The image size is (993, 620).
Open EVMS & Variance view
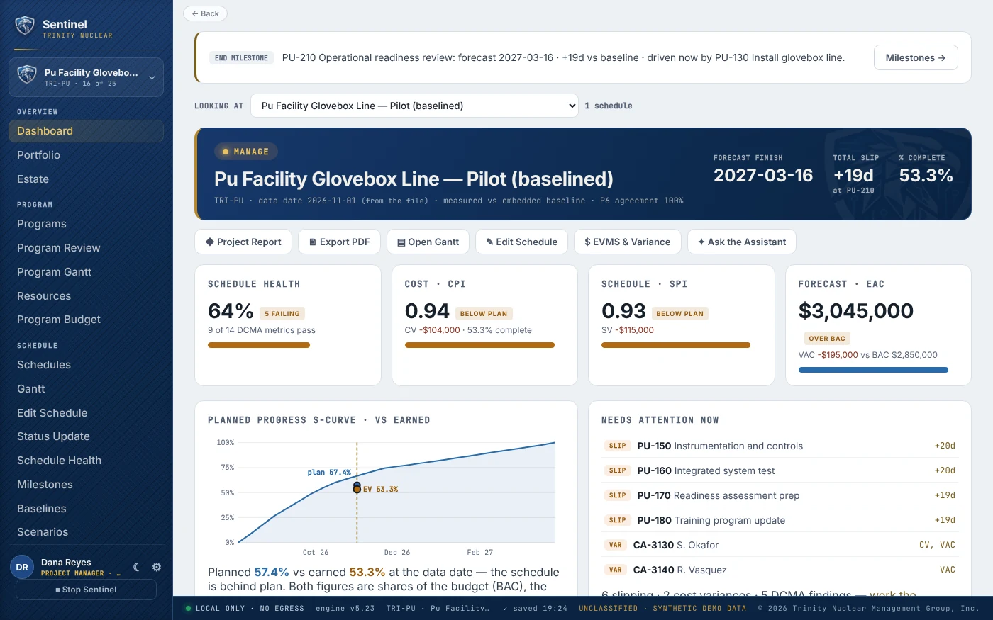tap(628, 242)
